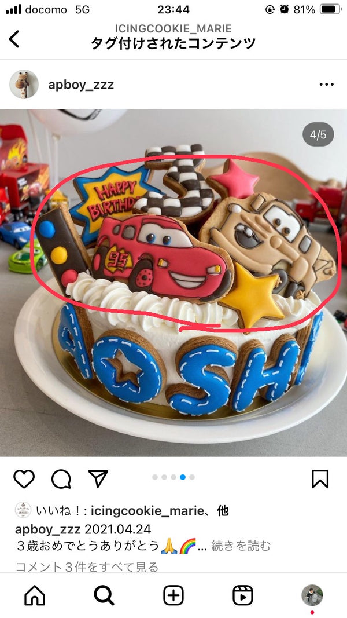Save post with bookmark icon

point(320,479)
